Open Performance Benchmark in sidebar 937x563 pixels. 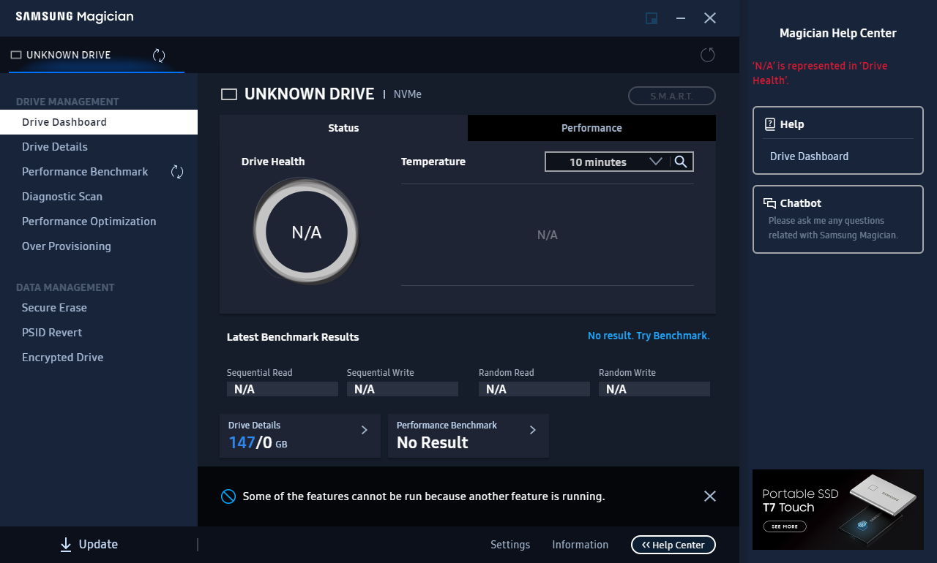click(x=99, y=172)
